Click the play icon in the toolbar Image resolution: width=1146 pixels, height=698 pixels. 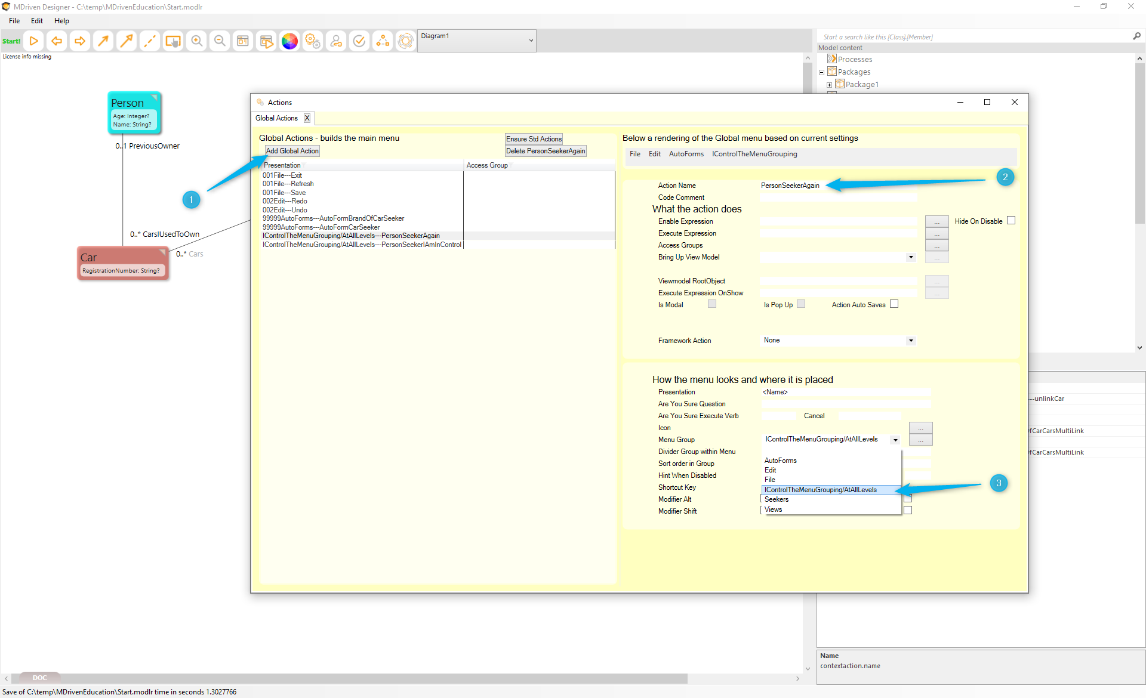tap(34, 41)
